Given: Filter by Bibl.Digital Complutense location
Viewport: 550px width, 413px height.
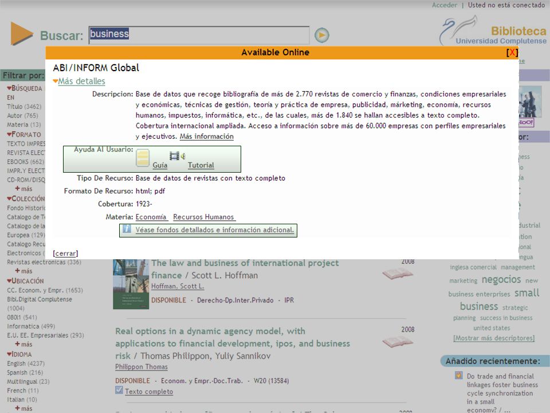Looking at the screenshot, I should 40,303.
